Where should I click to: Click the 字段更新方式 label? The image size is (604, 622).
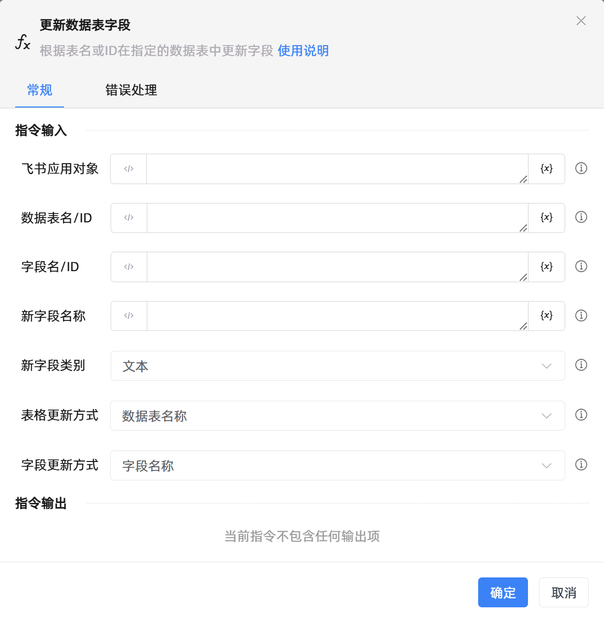[59, 465]
